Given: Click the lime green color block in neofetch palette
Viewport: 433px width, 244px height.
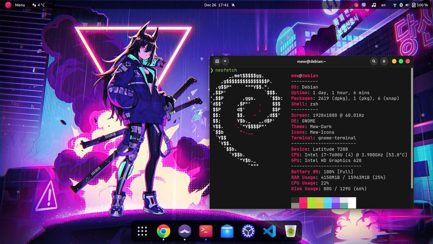Looking at the screenshot, I should coord(312,203).
